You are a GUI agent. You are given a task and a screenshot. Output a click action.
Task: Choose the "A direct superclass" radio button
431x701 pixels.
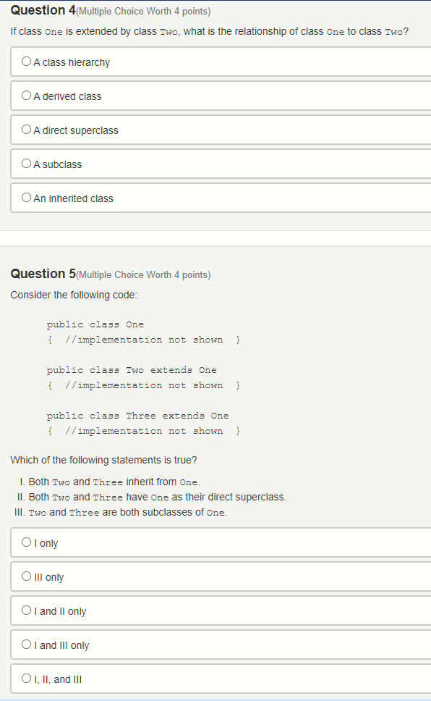25,130
